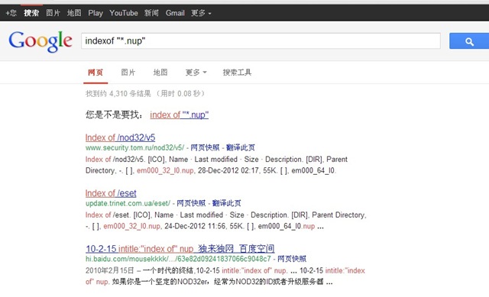Screen dimensions: 489x297
Task: Click the 2010年2月15日 date text
Action: tap(109, 270)
